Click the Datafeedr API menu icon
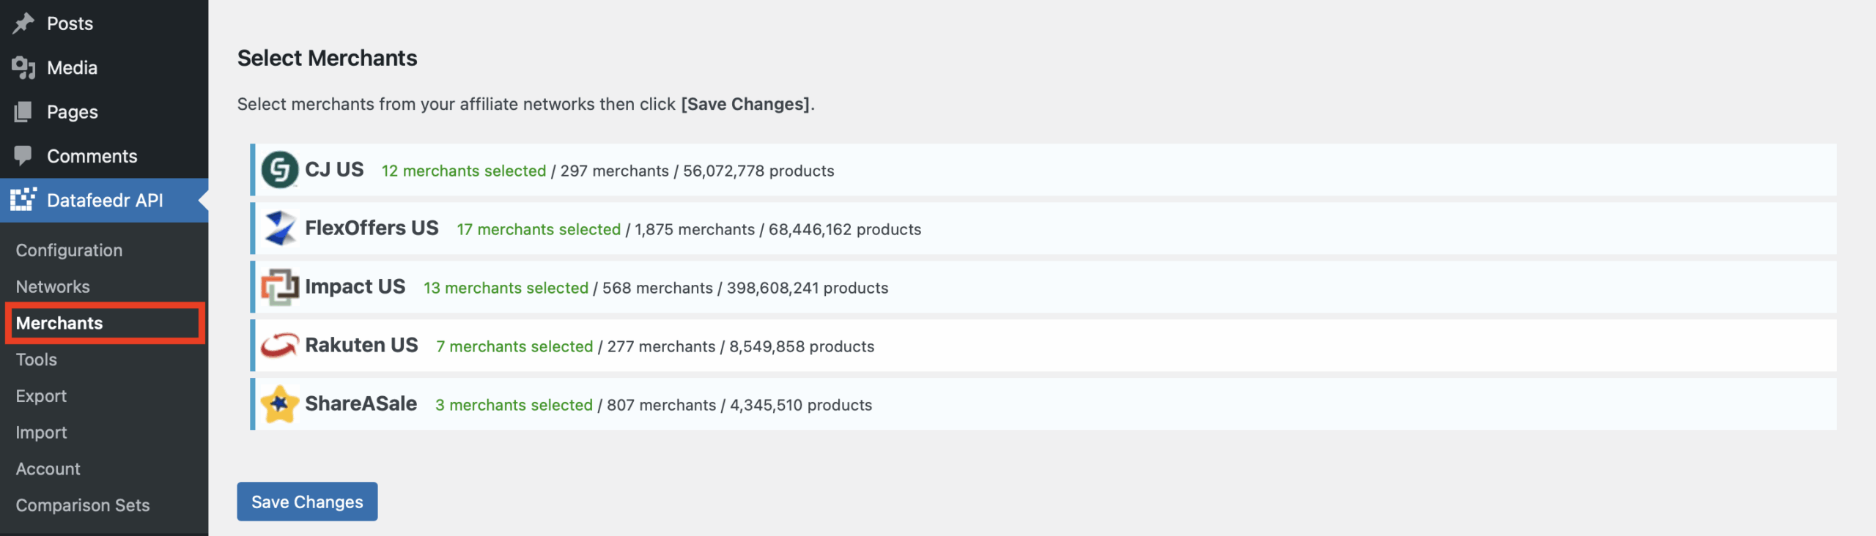Image resolution: width=1876 pixels, height=536 pixels. pyautogui.click(x=23, y=200)
